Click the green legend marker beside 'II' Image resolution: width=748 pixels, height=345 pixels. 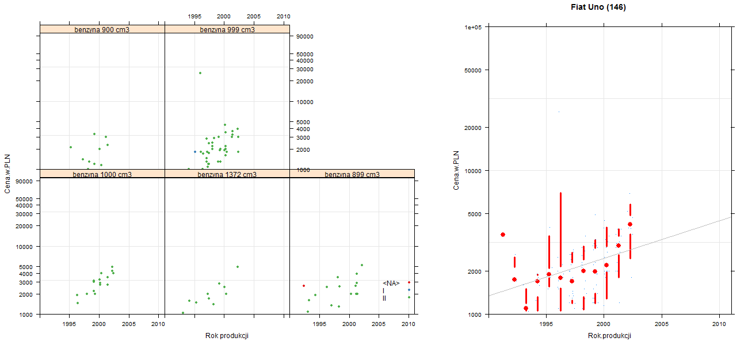click(409, 297)
